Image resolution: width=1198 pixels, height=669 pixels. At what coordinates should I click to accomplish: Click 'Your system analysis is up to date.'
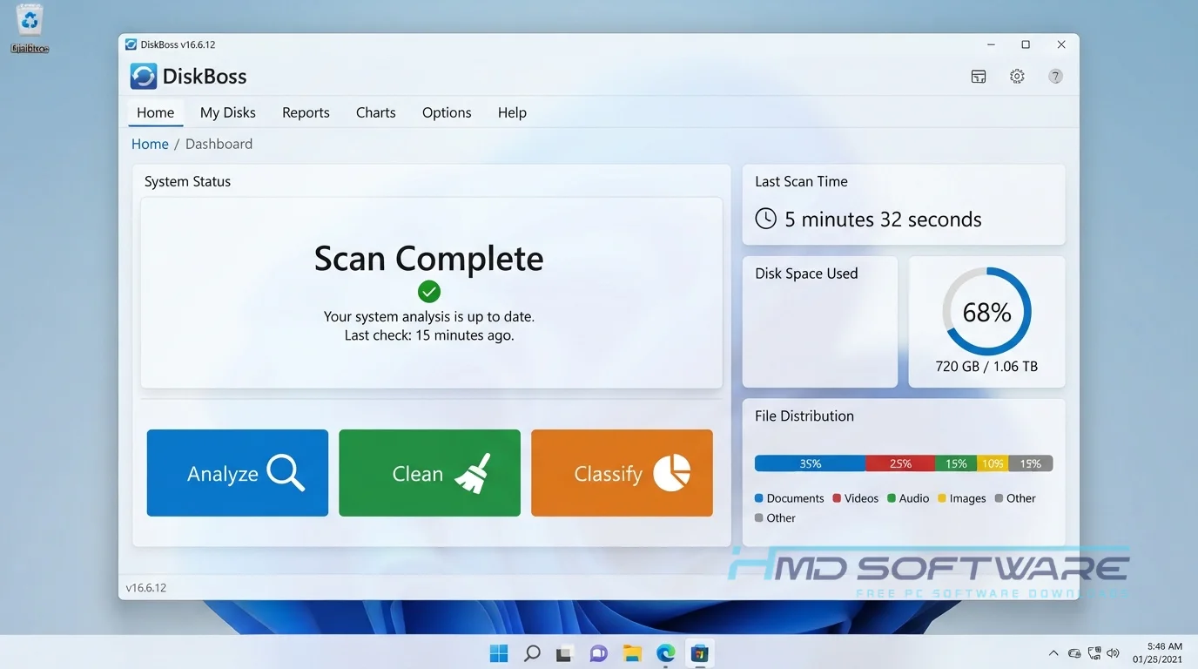tap(429, 317)
